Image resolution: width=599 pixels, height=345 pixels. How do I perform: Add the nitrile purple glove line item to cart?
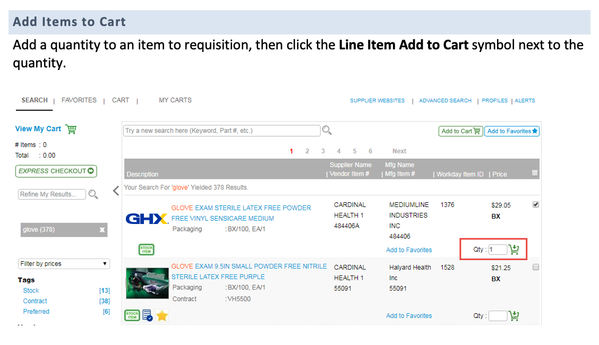click(x=514, y=316)
